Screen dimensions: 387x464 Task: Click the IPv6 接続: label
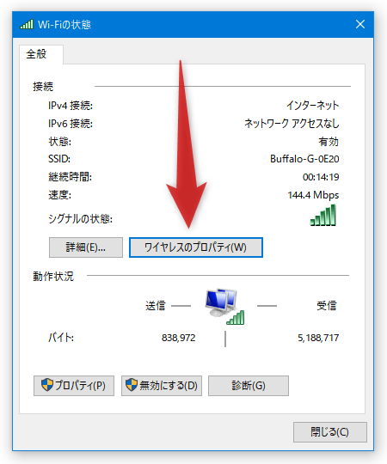(x=71, y=124)
